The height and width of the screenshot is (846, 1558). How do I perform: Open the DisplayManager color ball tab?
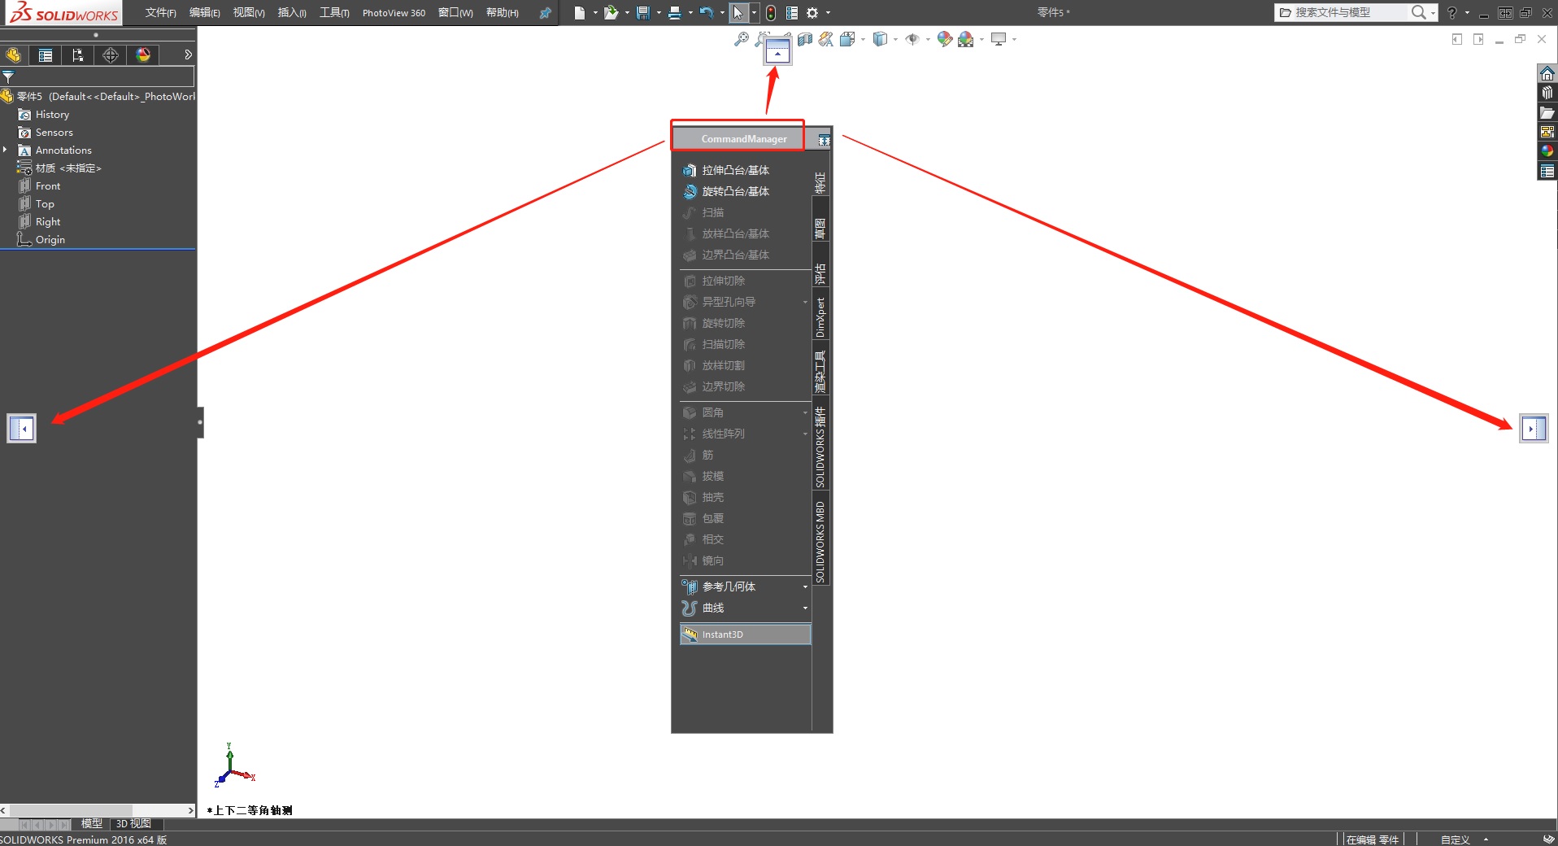(143, 55)
